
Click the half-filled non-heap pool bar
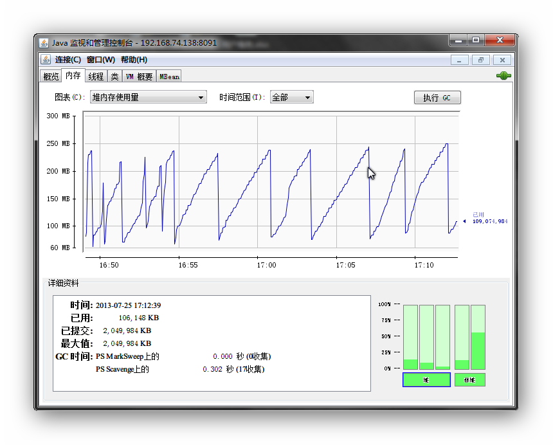point(478,337)
